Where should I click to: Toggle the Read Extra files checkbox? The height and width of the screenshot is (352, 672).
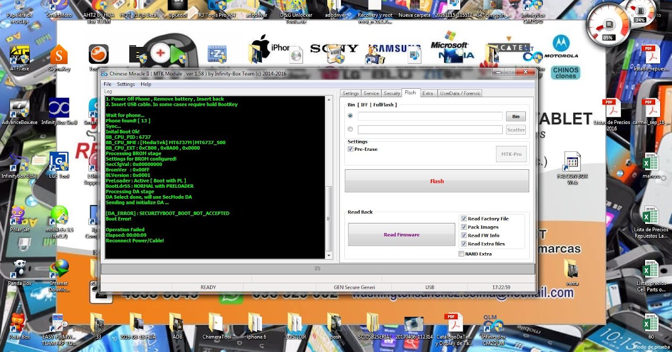(x=464, y=244)
